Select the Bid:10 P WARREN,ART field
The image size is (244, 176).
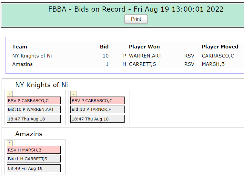pyautogui.click(x=34, y=109)
